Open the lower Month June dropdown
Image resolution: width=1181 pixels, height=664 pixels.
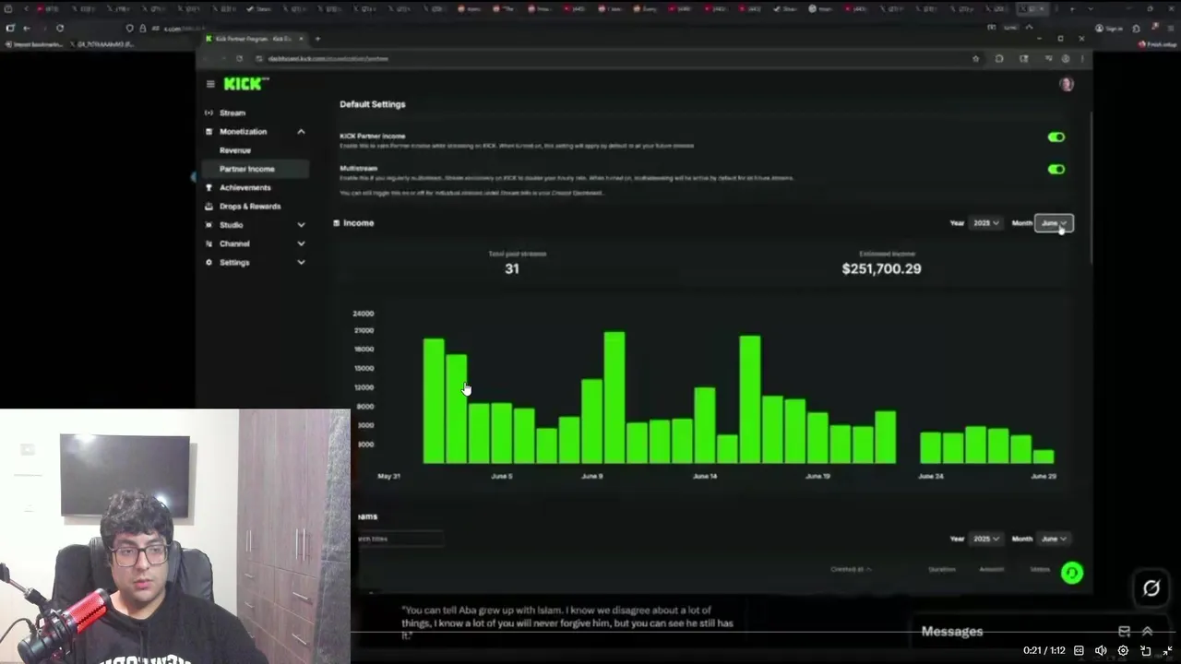[x=1054, y=539]
